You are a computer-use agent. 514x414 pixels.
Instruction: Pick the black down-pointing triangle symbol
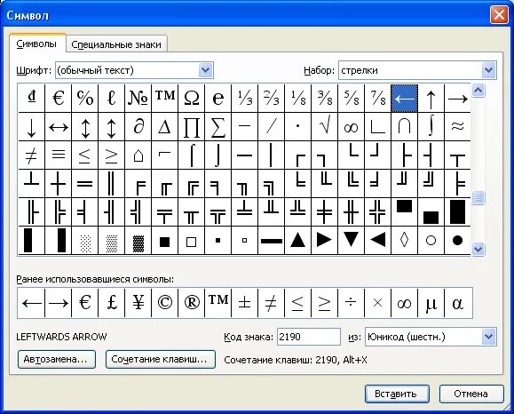(x=351, y=241)
